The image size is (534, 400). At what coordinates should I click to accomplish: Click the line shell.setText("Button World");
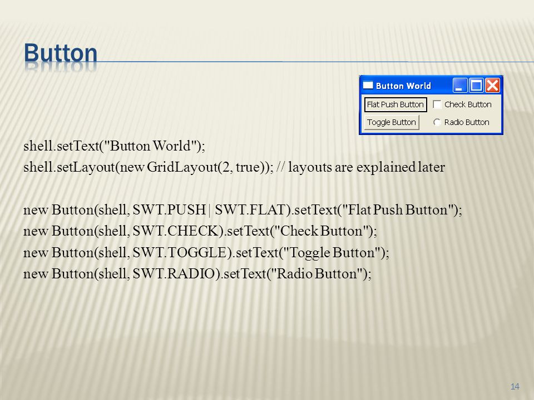pyautogui.click(x=114, y=146)
